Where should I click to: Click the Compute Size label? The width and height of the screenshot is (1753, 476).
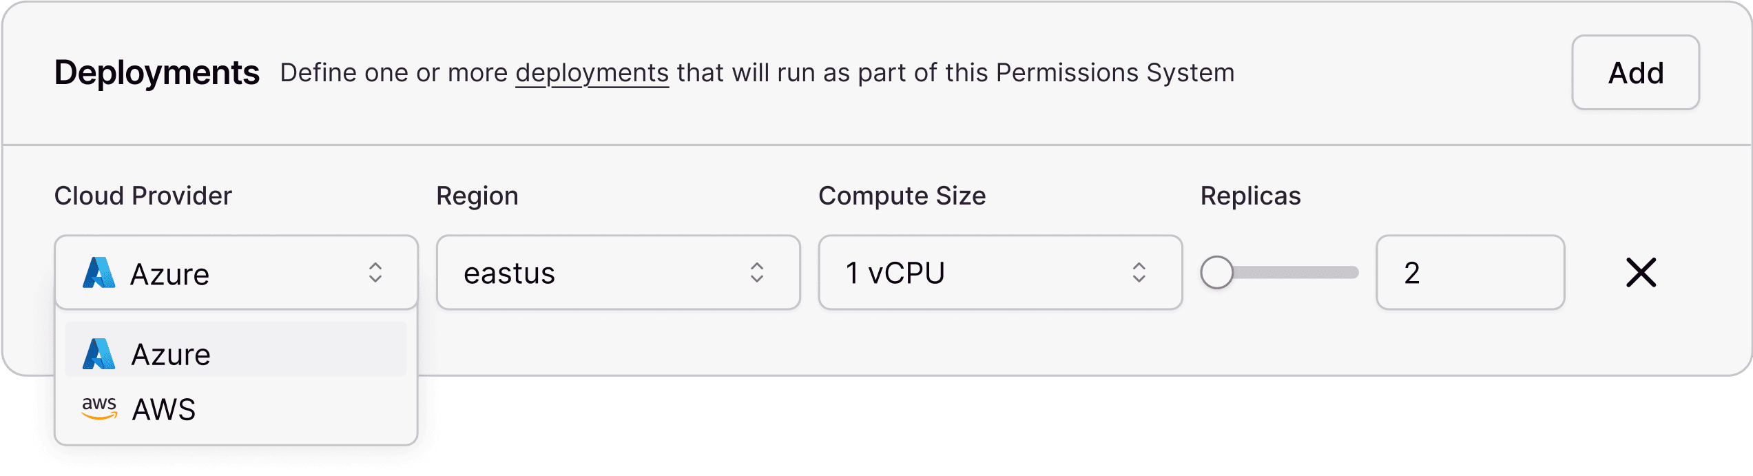click(902, 196)
